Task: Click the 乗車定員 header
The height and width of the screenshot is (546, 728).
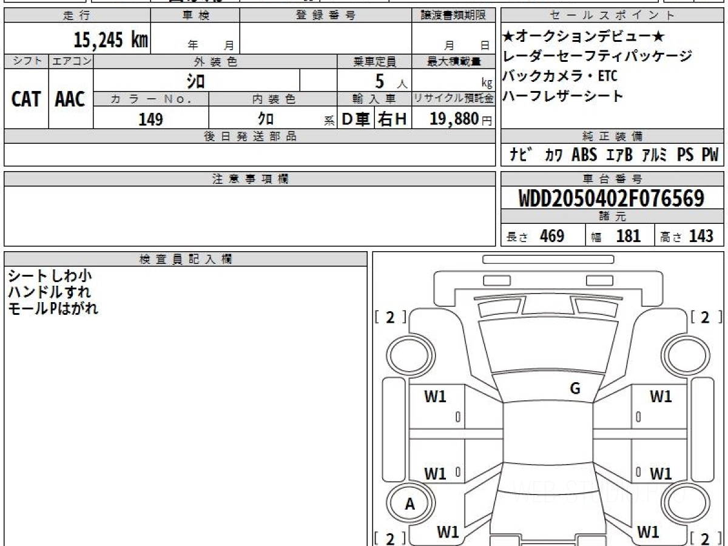Action: 374,61
